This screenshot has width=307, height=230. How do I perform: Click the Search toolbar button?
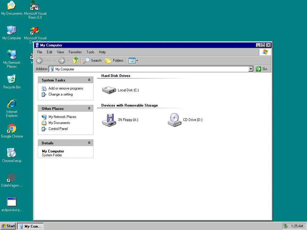[92, 60]
